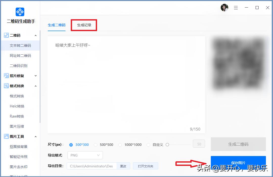Choose the 500*500 size option
Screen dimensions: 273x177
point(96,145)
